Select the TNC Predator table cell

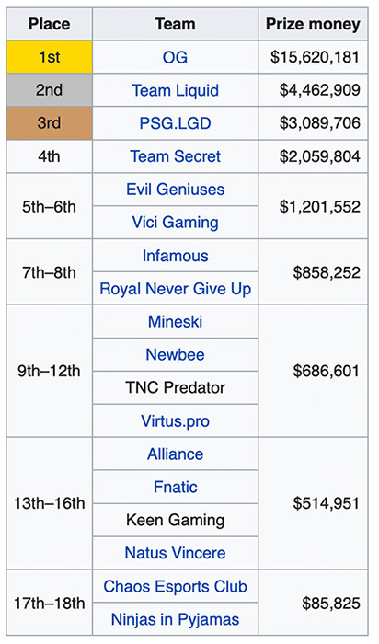pyautogui.click(x=176, y=387)
